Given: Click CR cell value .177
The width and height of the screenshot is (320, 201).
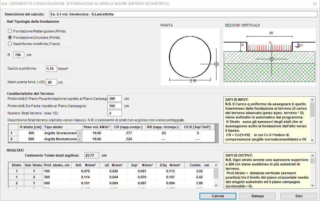Looking at the screenshot, I should [x=128, y=133].
